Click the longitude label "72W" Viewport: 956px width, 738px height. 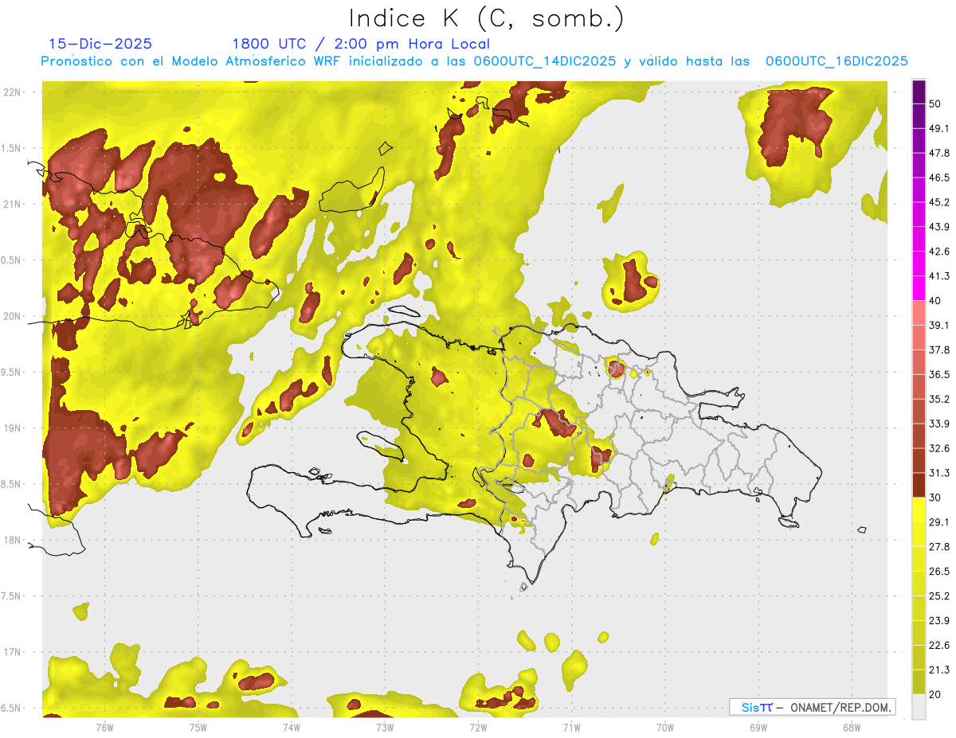[x=478, y=728]
